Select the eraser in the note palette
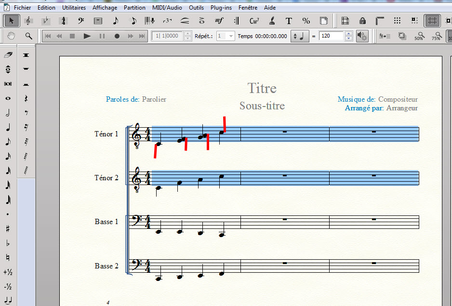The height and width of the screenshot is (306, 452). [8, 55]
